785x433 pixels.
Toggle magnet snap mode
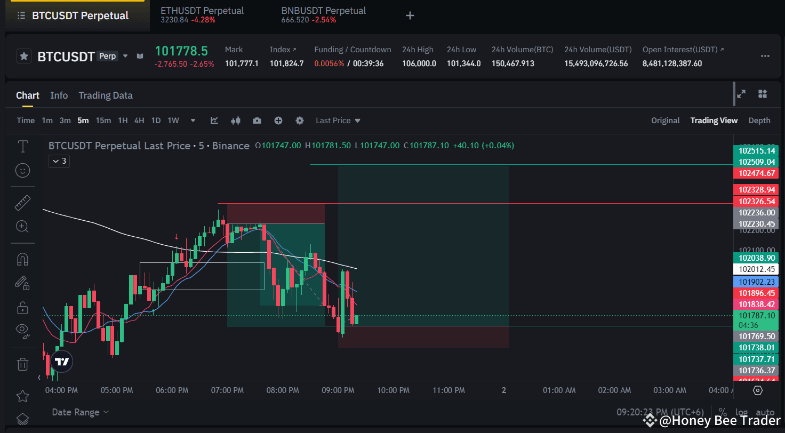click(x=22, y=259)
